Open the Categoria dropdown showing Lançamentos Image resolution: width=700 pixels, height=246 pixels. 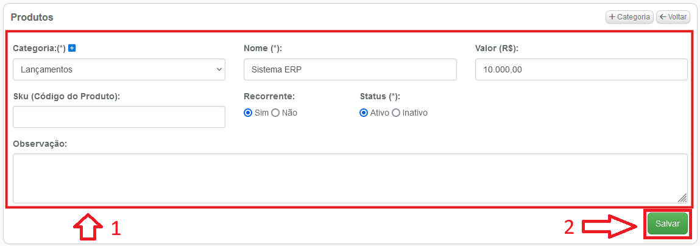119,69
